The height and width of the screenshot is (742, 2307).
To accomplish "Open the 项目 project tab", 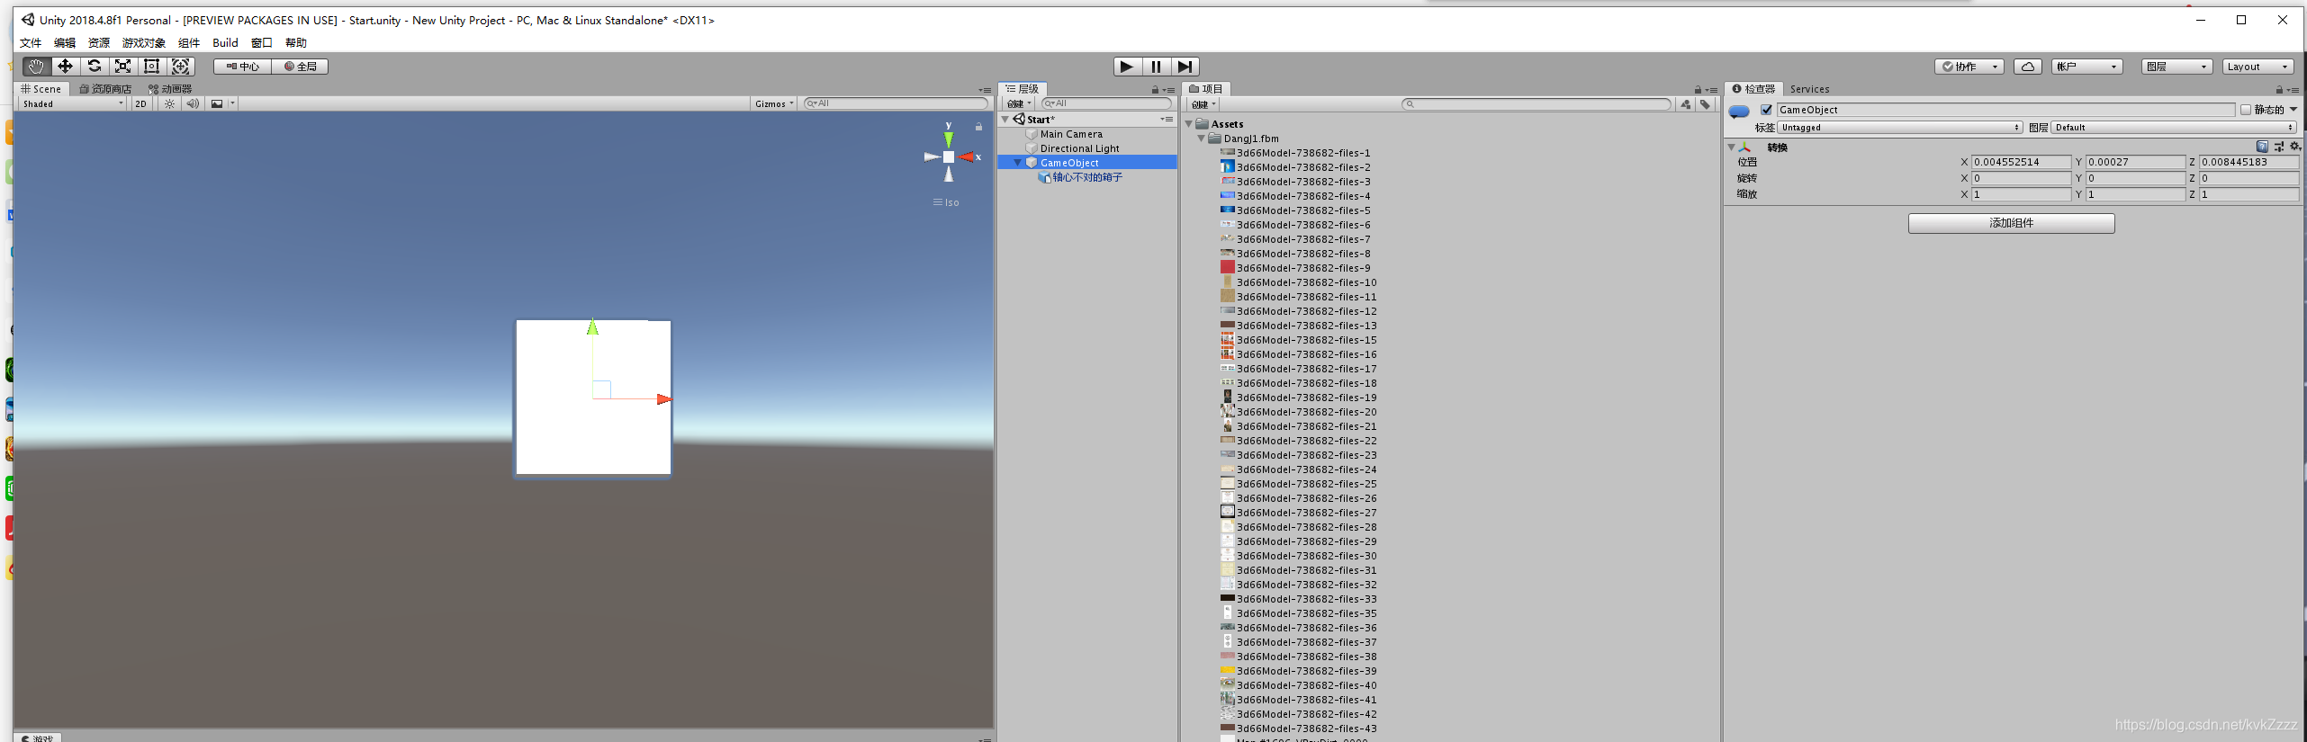I will (1206, 89).
